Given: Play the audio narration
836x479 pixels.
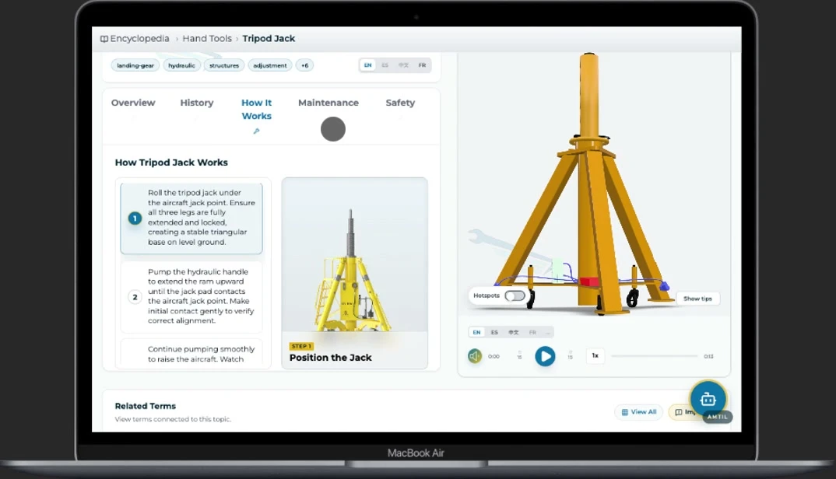Looking at the screenshot, I should coord(545,356).
